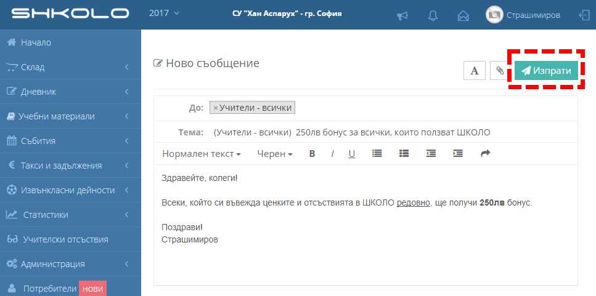The width and height of the screenshot is (596, 296).
Task: Click the Страшимиров signature line in message
Action: [x=190, y=240]
